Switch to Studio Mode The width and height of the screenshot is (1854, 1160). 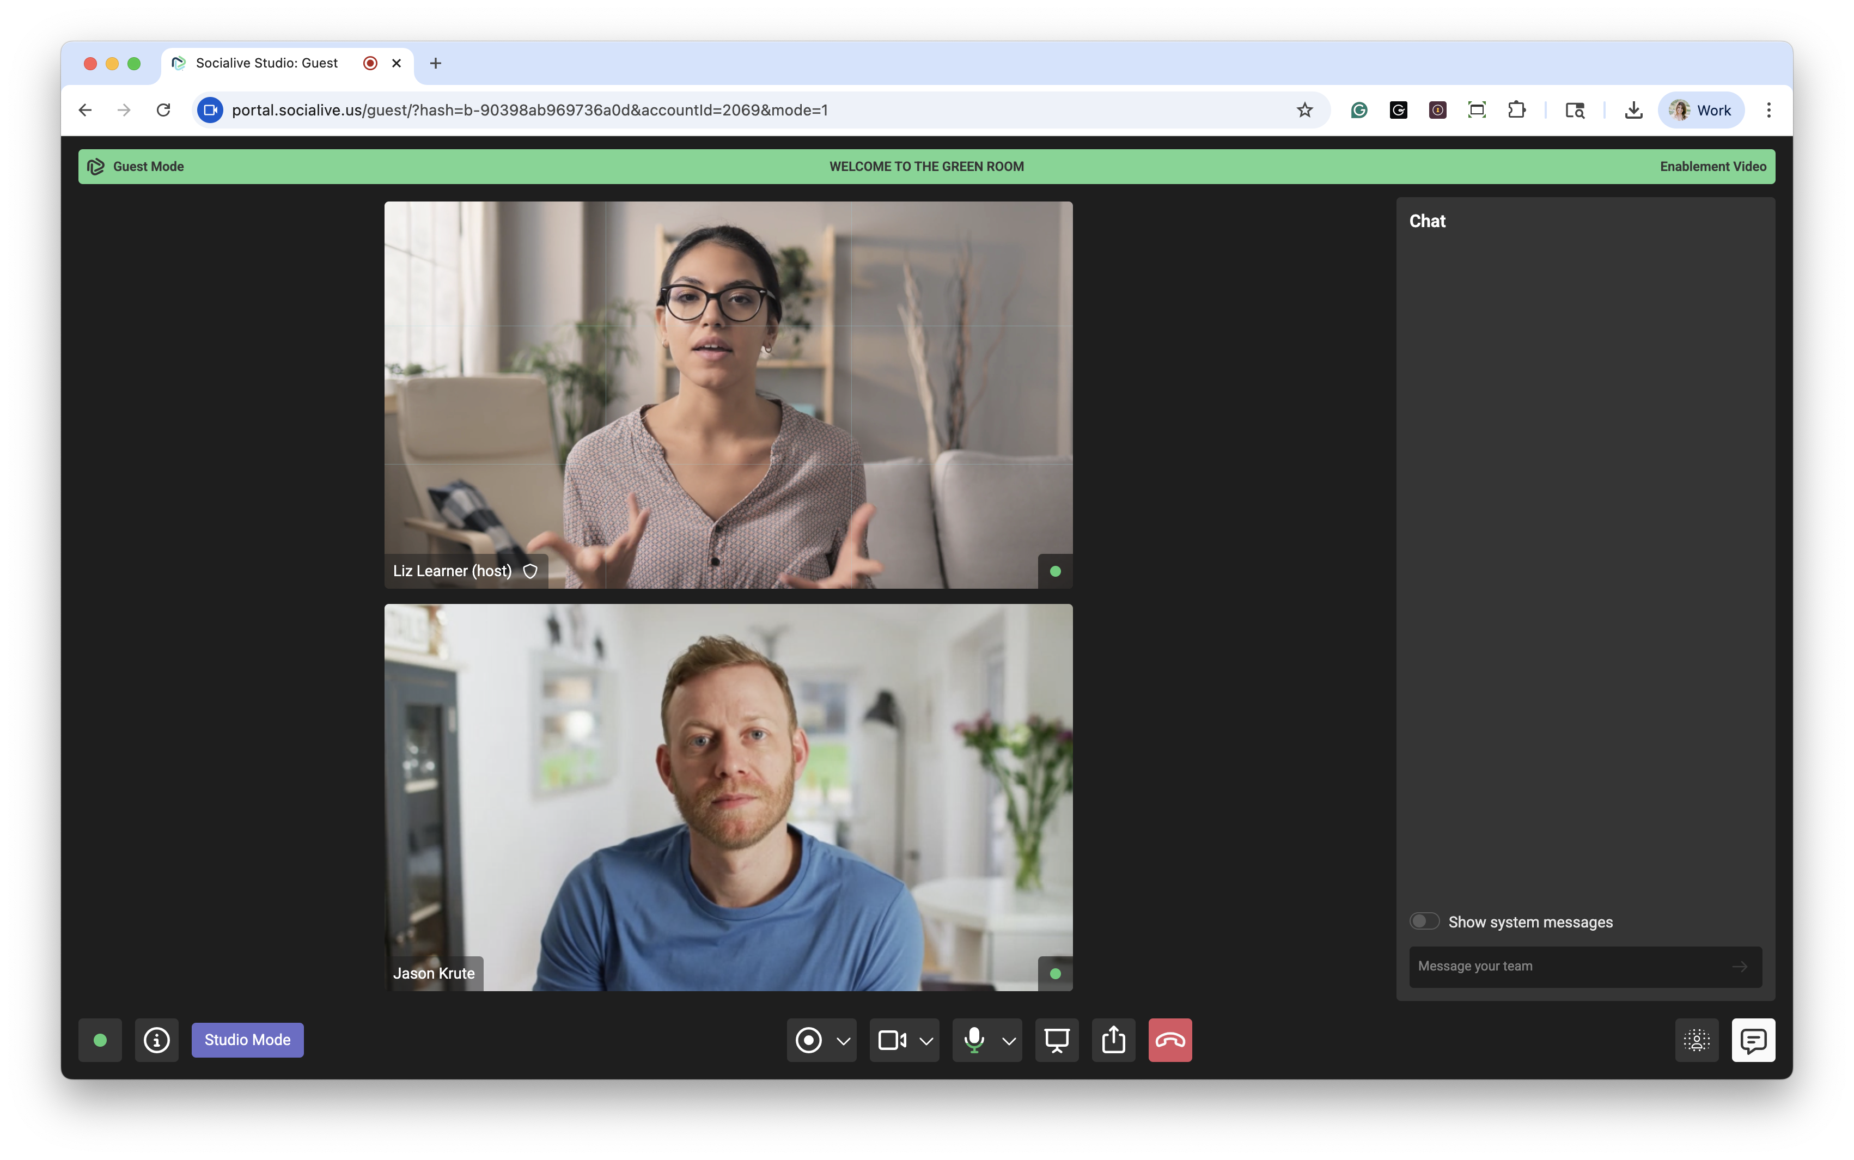point(247,1040)
